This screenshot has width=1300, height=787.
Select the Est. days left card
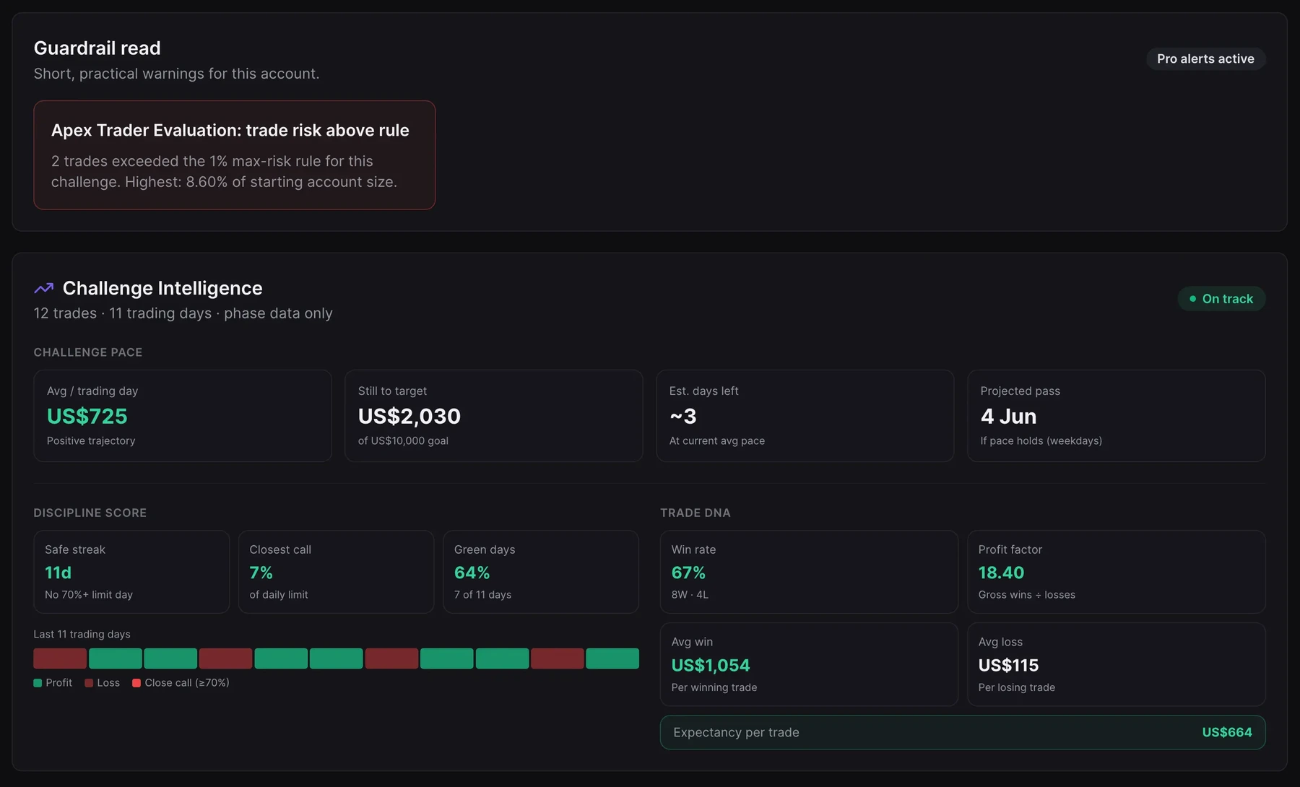click(x=805, y=416)
